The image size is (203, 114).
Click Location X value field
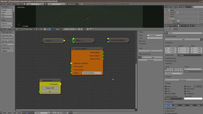tap(171, 48)
